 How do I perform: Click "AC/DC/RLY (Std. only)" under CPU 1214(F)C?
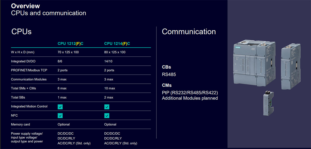121,143
